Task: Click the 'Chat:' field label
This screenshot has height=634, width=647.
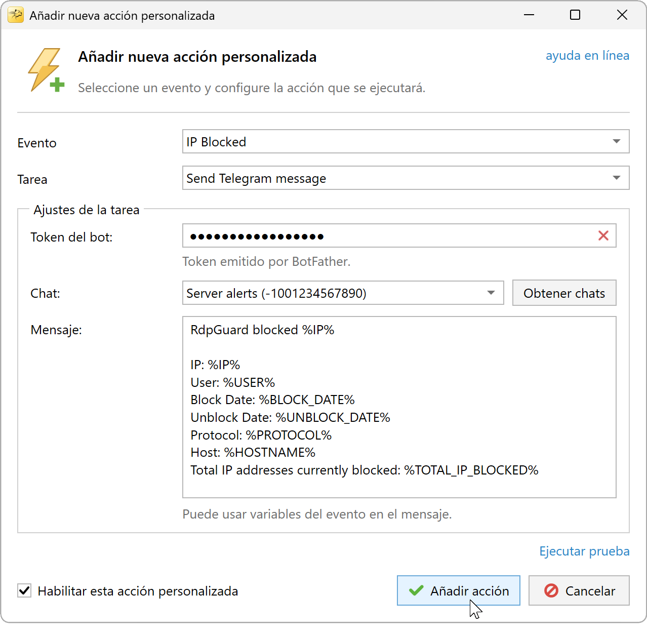Action: tap(45, 293)
